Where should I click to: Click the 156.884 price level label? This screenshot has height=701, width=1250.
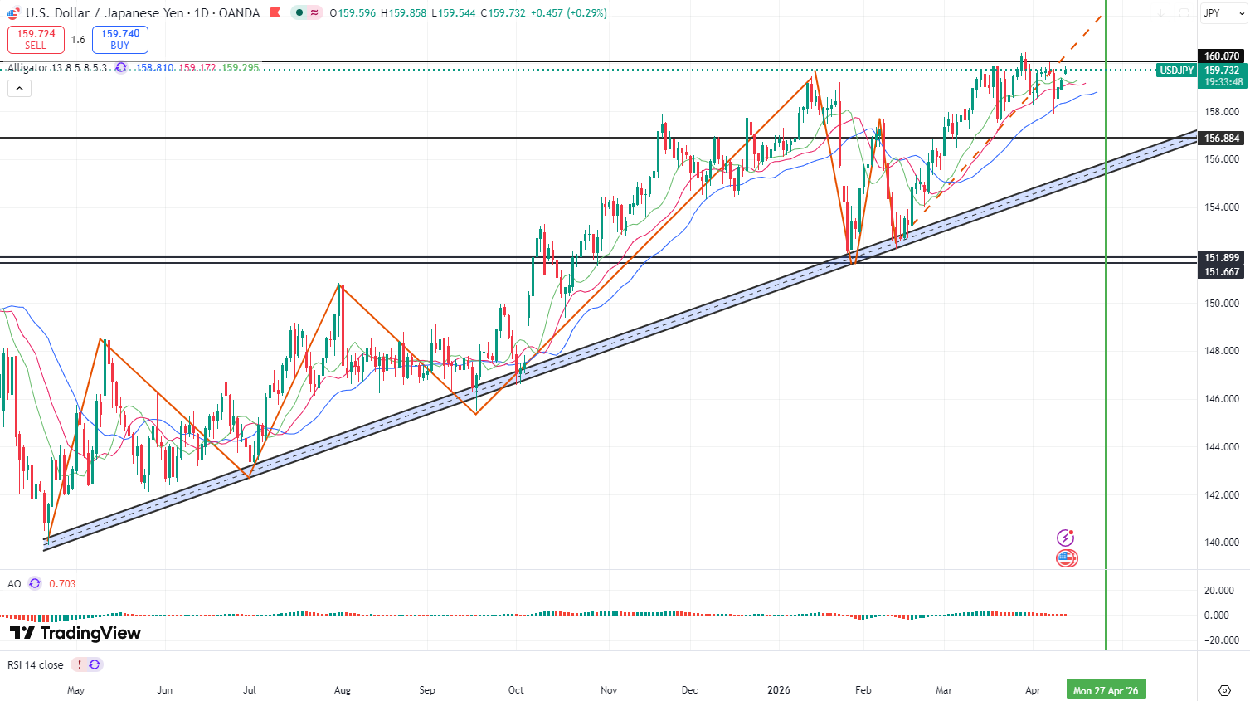click(1222, 139)
